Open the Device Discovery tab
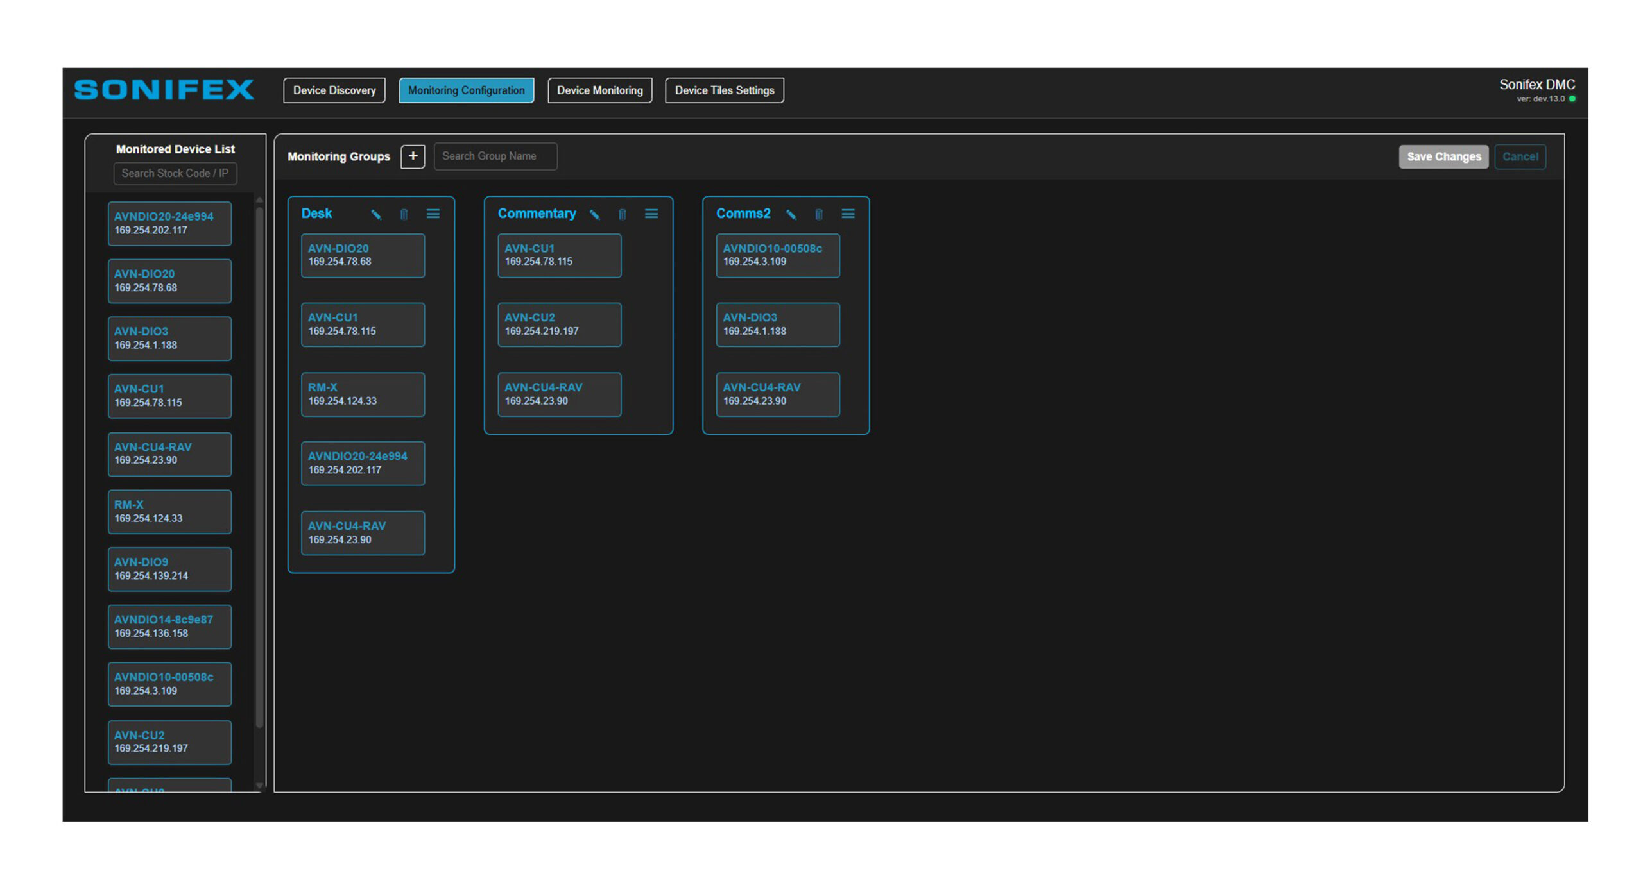The height and width of the screenshot is (869, 1643). [334, 90]
